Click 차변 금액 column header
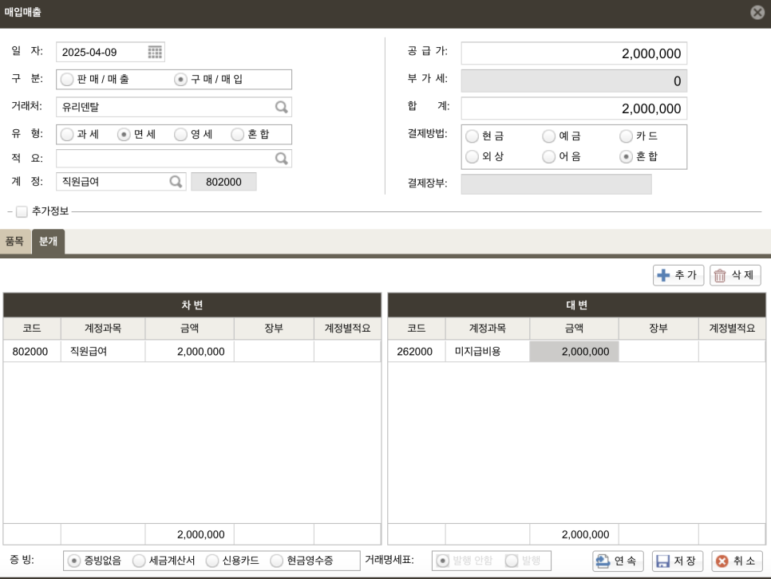This screenshot has height=579, width=771. pos(189,329)
